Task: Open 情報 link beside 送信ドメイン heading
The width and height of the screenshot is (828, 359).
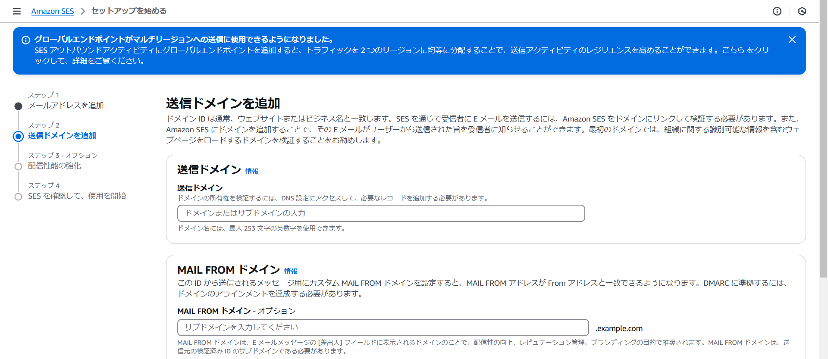Action: click(x=251, y=171)
